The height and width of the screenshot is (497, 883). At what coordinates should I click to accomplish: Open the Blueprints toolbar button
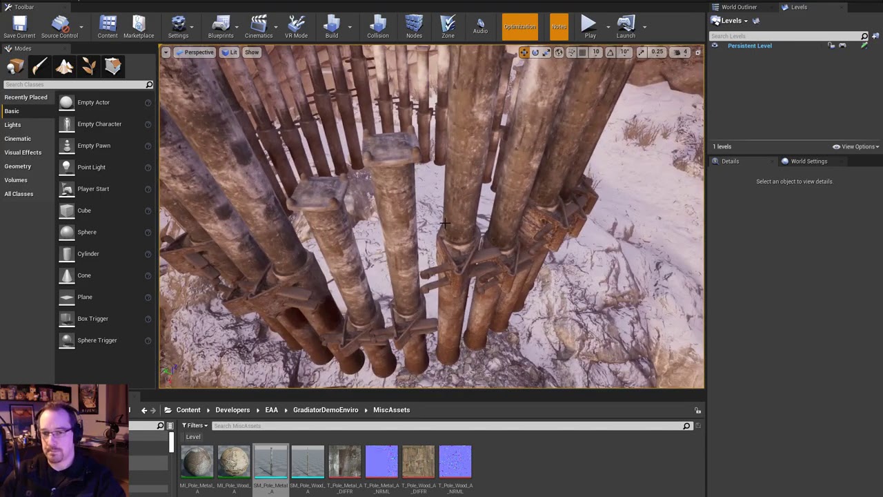[221, 27]
